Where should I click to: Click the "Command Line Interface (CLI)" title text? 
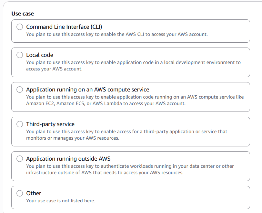(64, 27)
